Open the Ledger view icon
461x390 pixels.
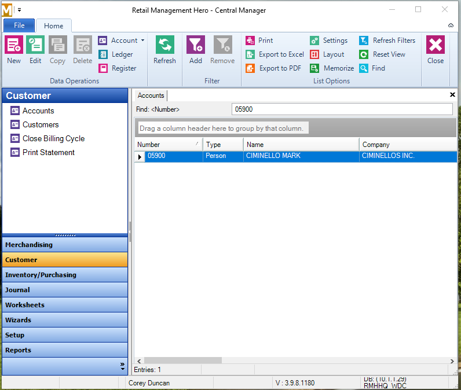[103, 54]
